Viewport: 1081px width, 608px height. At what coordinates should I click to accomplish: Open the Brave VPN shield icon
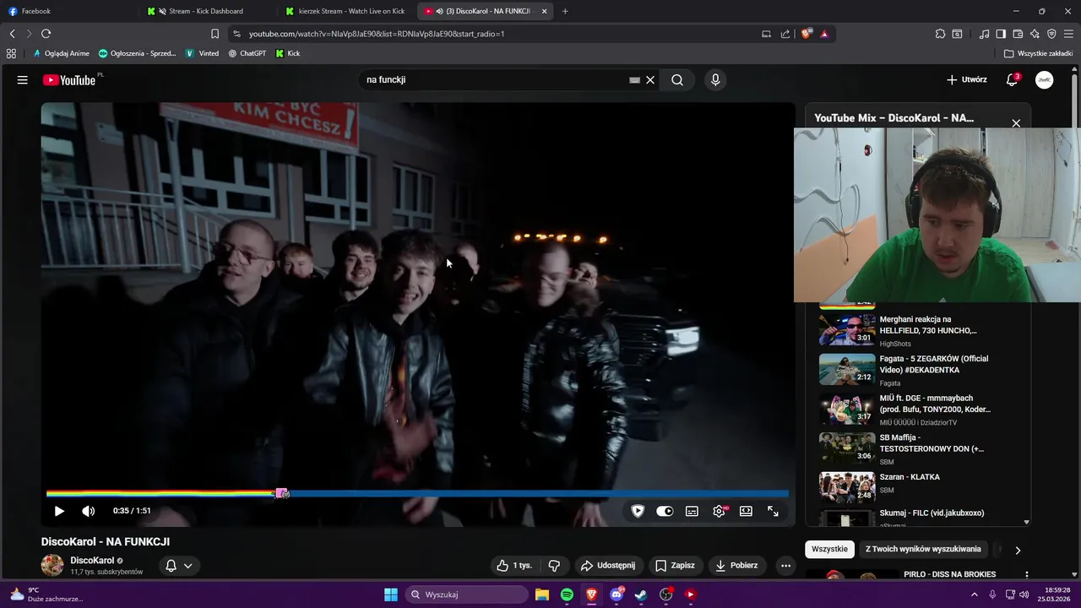click(1051, 34)
